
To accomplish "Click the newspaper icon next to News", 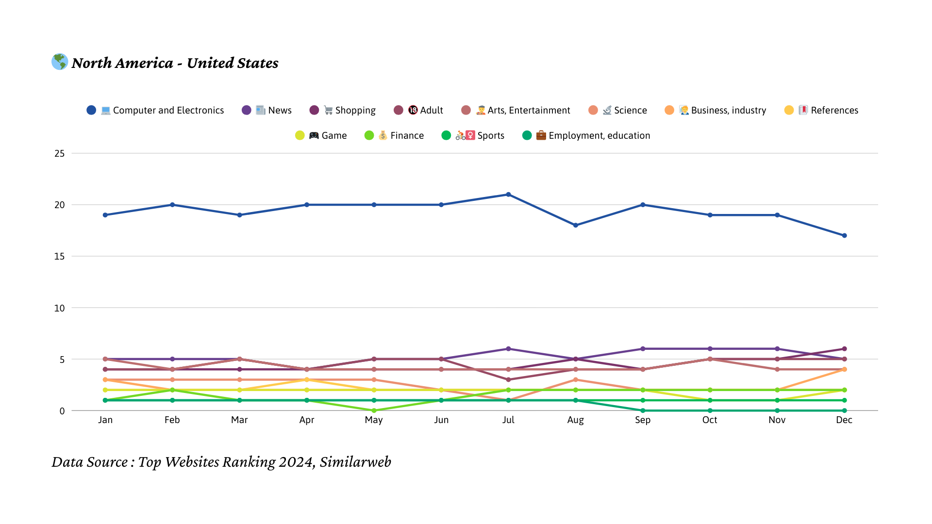I will pos(261,111).
